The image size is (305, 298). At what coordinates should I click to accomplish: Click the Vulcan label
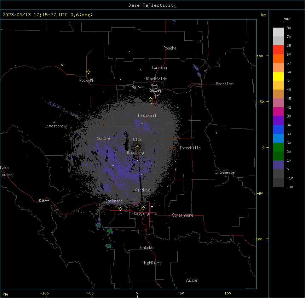(192, 280)
